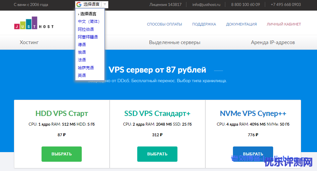Open Личный кабинет
The image size is (317, 171).
284,24
